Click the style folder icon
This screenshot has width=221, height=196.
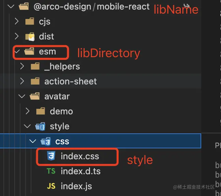tap(40, 127)
